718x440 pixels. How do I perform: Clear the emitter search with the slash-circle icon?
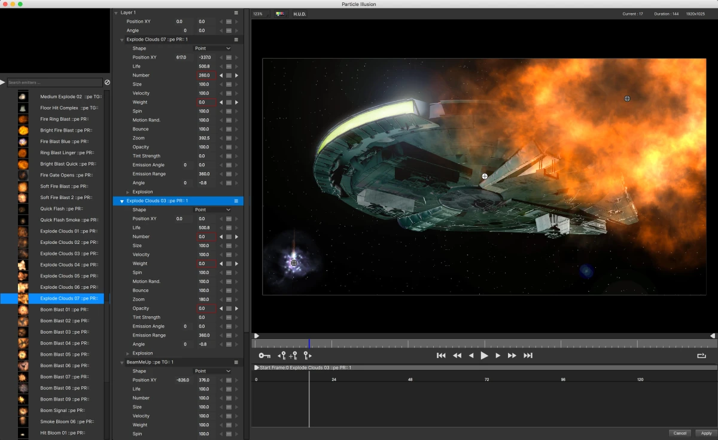point(107,82)
